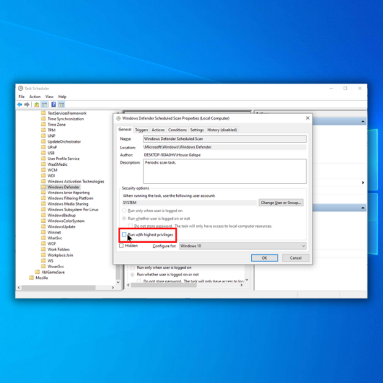Click the folder icon beside WaaSMedic
Viewport: 383px width, 383px height.
(x=43, y=164)
